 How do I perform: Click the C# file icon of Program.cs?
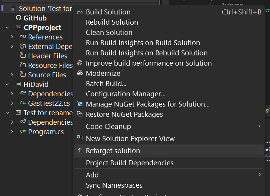point(23,131)
